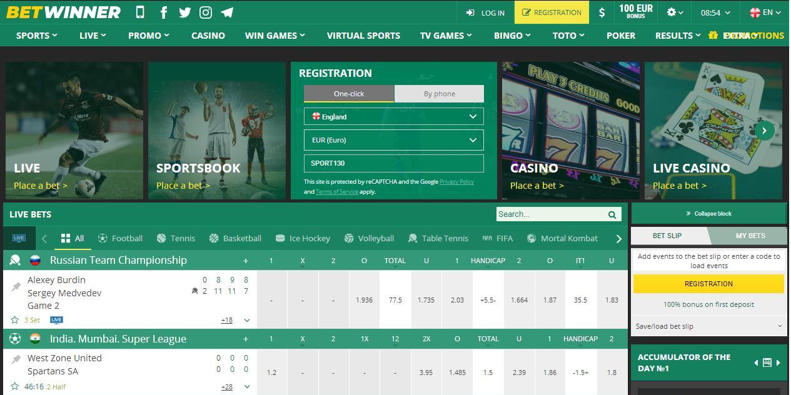Image resolution: width=791 pixels, height=395 pixels.
Task: Change language via EN flag dropdown
Action: pos(765,12)
